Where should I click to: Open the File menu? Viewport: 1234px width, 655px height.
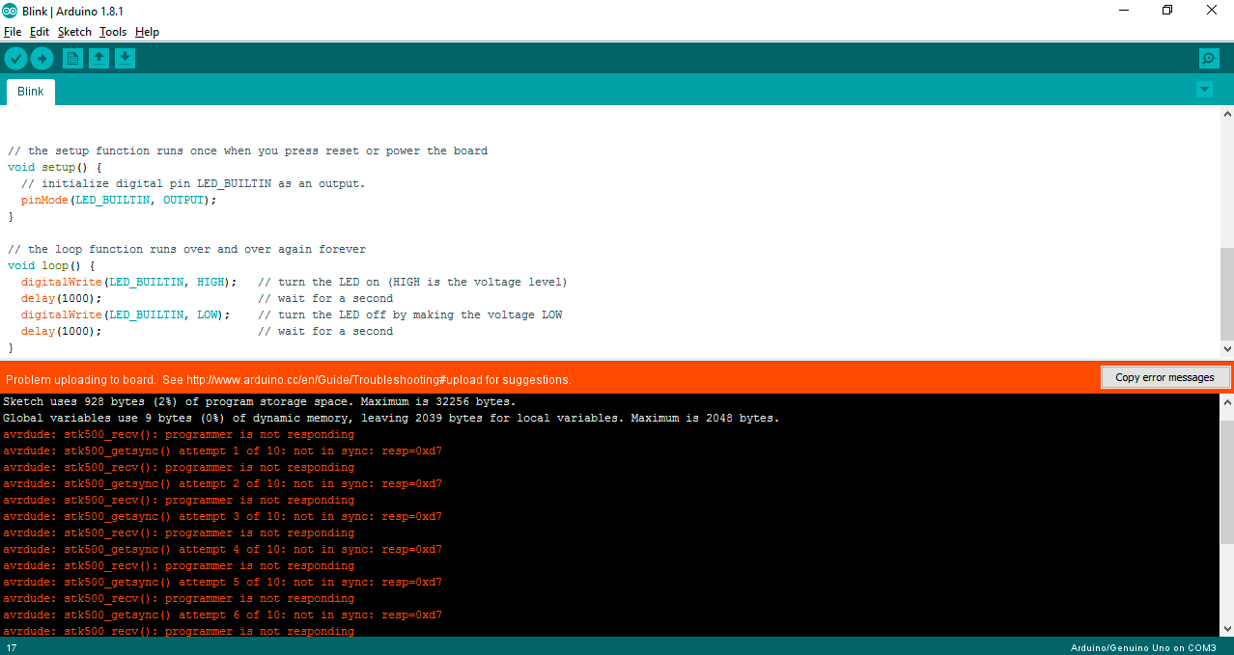[13, 32]
